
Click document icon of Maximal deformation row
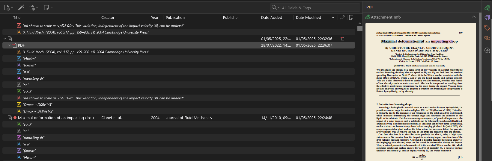pyautogui.click(x=10, y=118)
